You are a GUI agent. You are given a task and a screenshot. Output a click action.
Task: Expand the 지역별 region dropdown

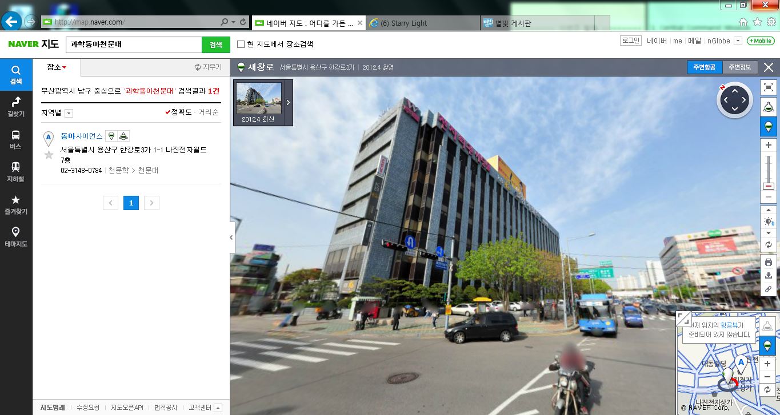[x=69, y=113]
